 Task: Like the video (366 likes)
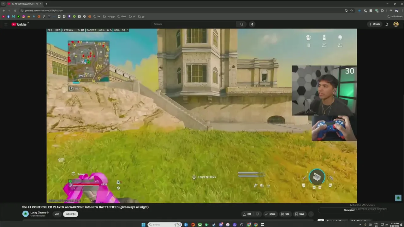click(247, 214)
